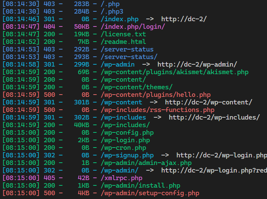267x199 pixels.
Task: Click the /wp-admin/admin-ajax.php path
Action: click(146, 163)
